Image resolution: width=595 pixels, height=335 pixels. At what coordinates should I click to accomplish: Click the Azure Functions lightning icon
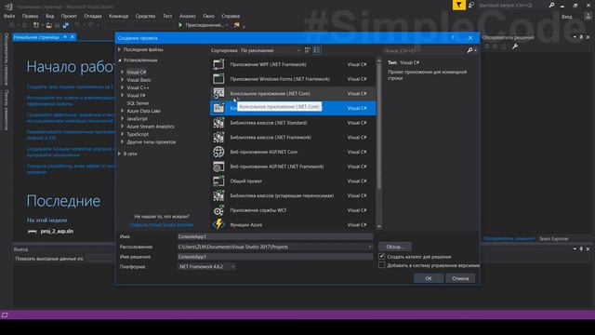(218, 224)
